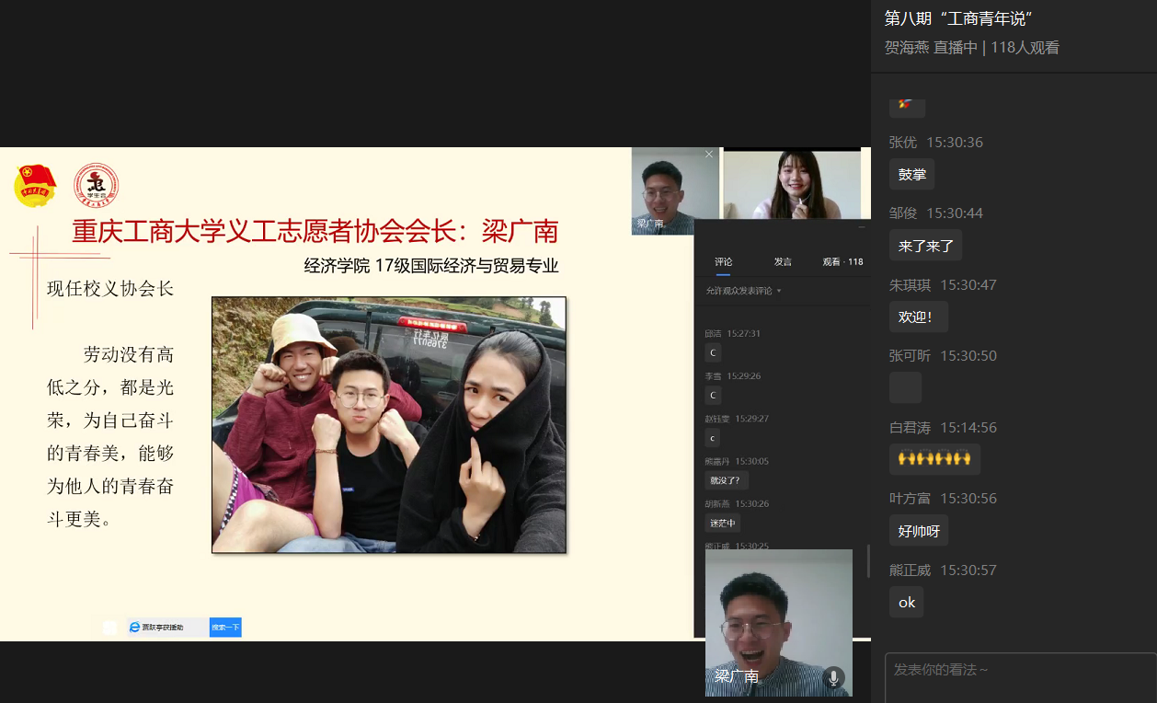Viewport: 1157px width, 703px height.
Task: Click the Communist Youth League emblem on the slide
Action: (35, 185)
